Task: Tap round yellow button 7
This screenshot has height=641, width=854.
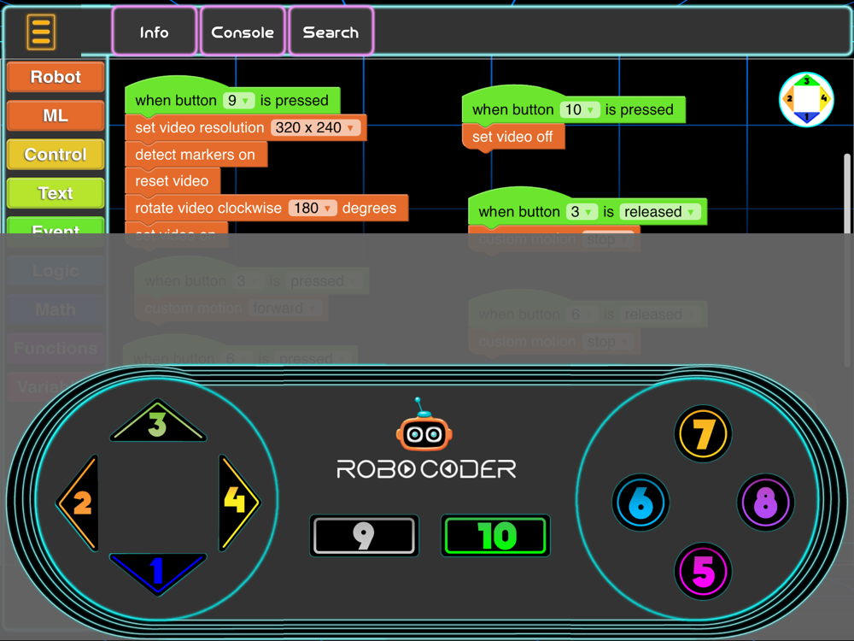Action: [703, 434]
